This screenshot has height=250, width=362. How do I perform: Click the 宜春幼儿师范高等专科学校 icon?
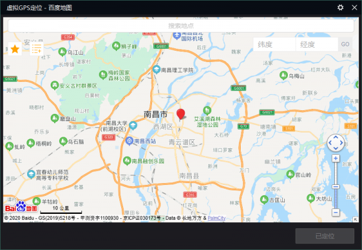(x=31, y=175)
